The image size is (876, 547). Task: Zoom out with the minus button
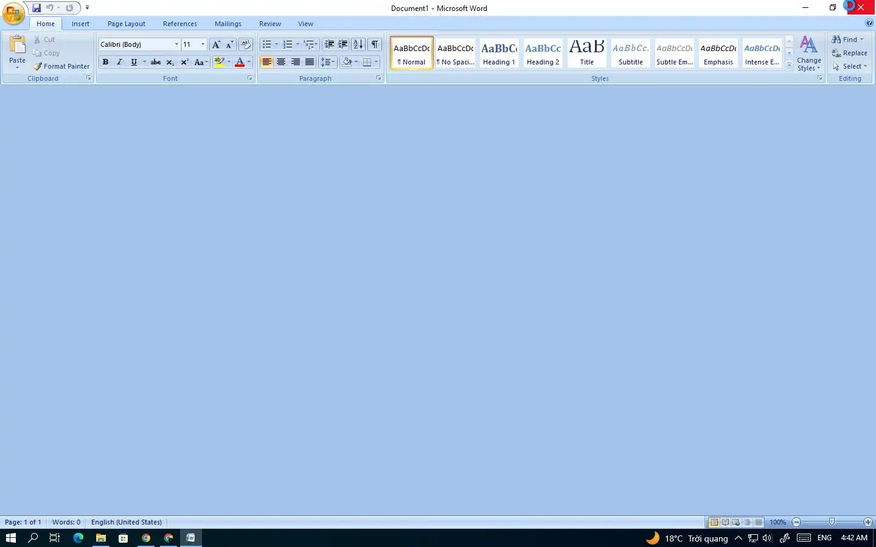coord(796,522)
